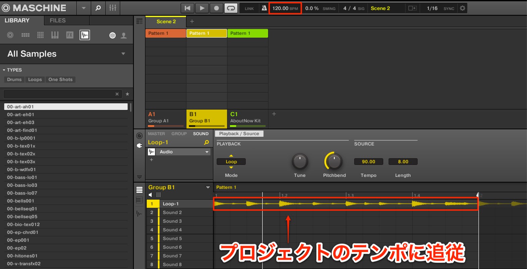Click the browser search magnifier icon
The width and height of the screenshot is (527, 269).
click(98, 8)
